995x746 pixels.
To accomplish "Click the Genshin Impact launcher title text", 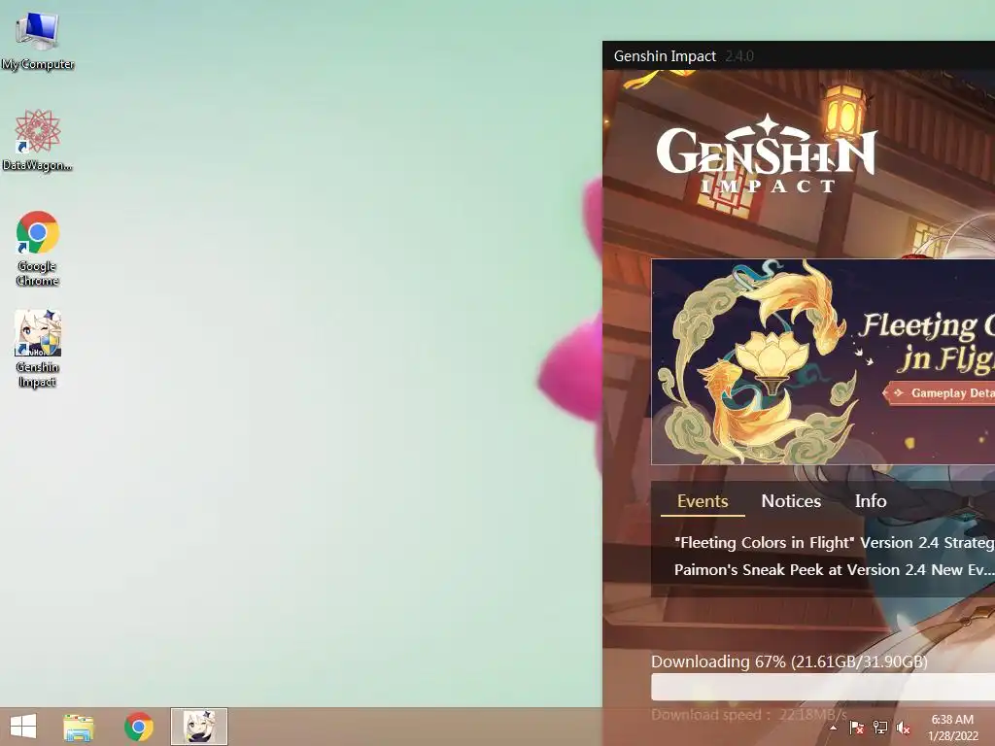I will [665, 55].
